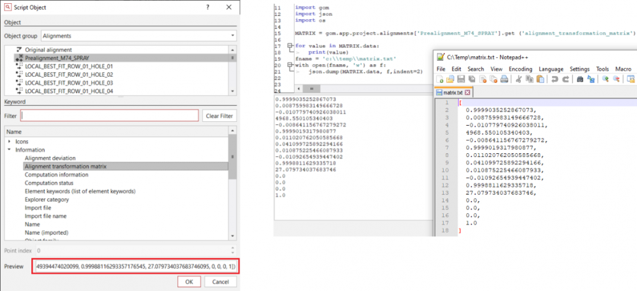Click the Zoom Out icon in Notepad++
The image size is (637, 291).
616,79
